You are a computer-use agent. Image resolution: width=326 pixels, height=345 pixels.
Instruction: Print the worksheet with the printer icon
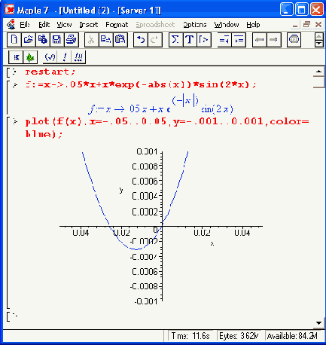click(x=72, y=40)
